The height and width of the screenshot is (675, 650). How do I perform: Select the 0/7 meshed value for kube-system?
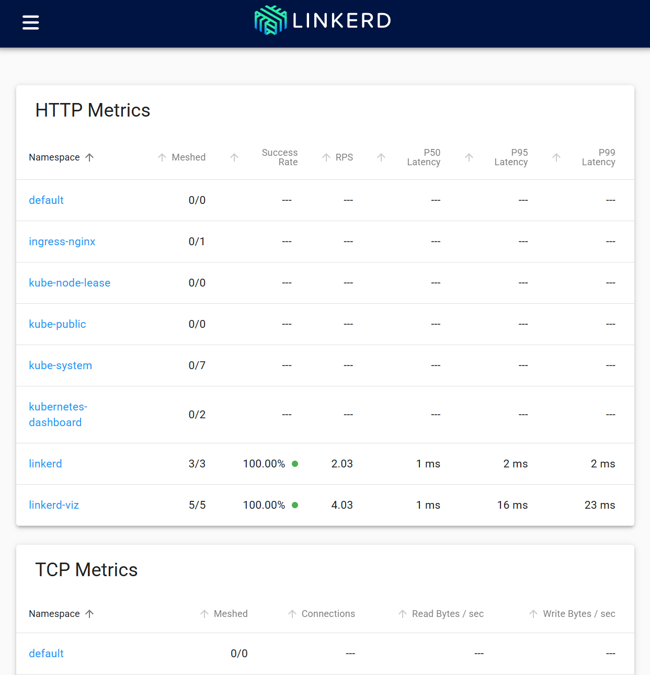click(197, 365)
